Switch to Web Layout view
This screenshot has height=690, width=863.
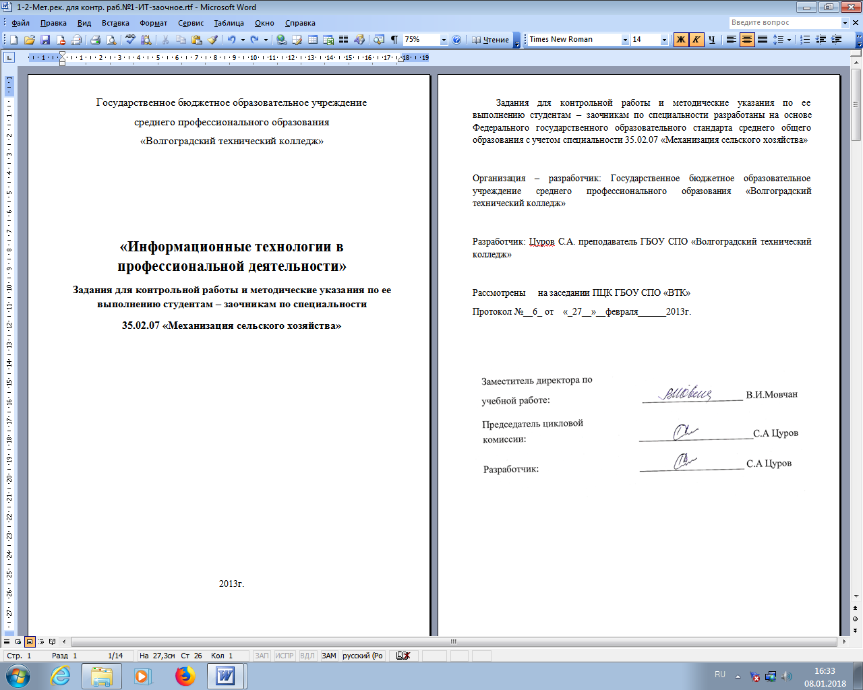[18, 641]
